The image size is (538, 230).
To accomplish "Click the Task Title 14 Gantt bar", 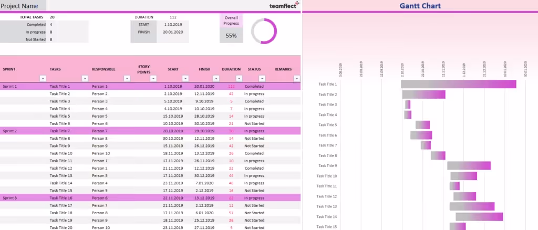I will 479,217.
